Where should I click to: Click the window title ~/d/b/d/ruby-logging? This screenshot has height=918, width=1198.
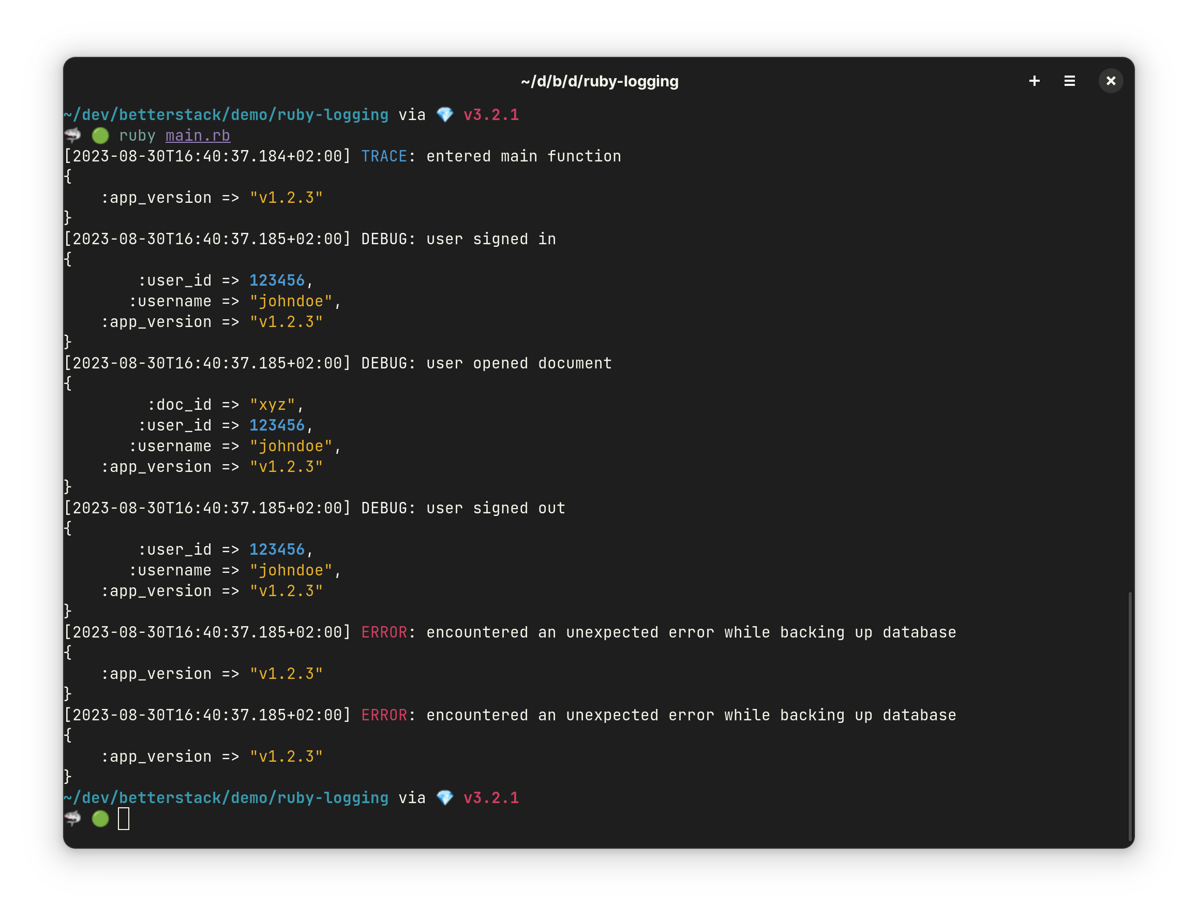pyautogui.click(x=600, y=81)
